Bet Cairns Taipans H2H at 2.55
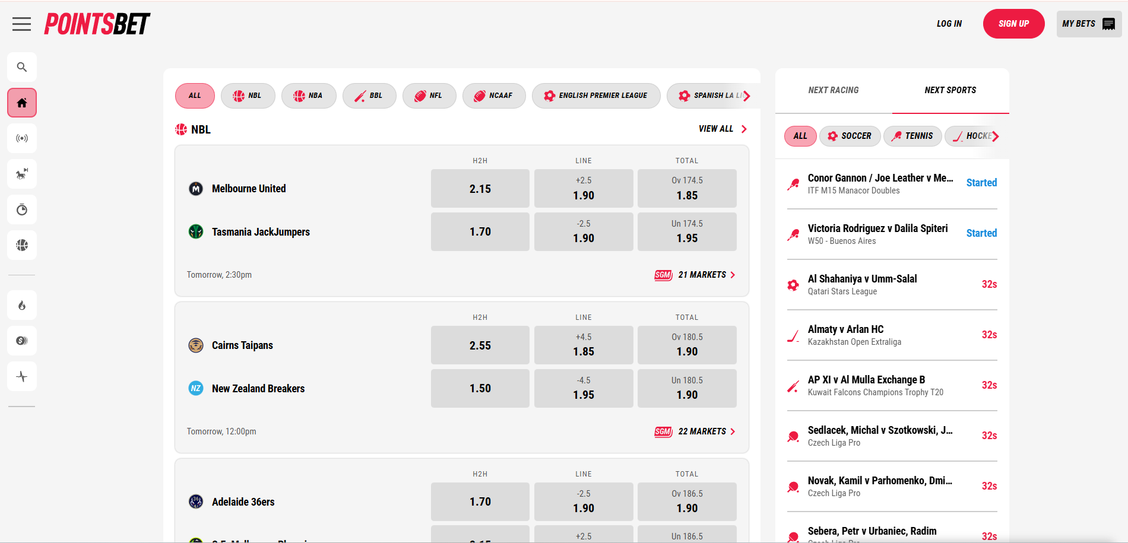Screen dimensions: 1128x543 point(480,345)
